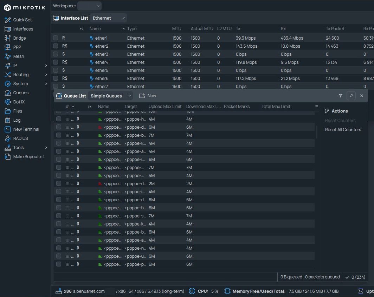Viewport: 374px width, 297px height.
Task: Click the 483.4 Mbps Rx value
Action: click(292, 38)
